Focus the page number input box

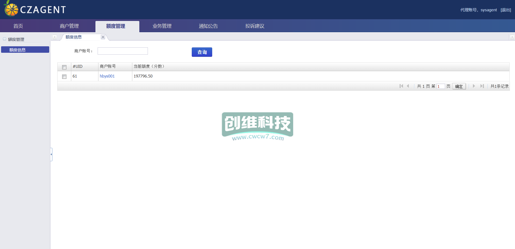(441, 86)
